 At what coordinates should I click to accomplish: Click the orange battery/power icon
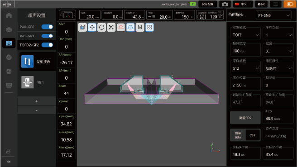point(290,4)
